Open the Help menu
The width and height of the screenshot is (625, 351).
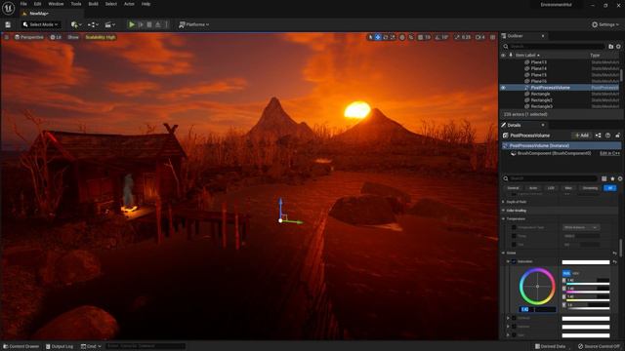point(146,4)
